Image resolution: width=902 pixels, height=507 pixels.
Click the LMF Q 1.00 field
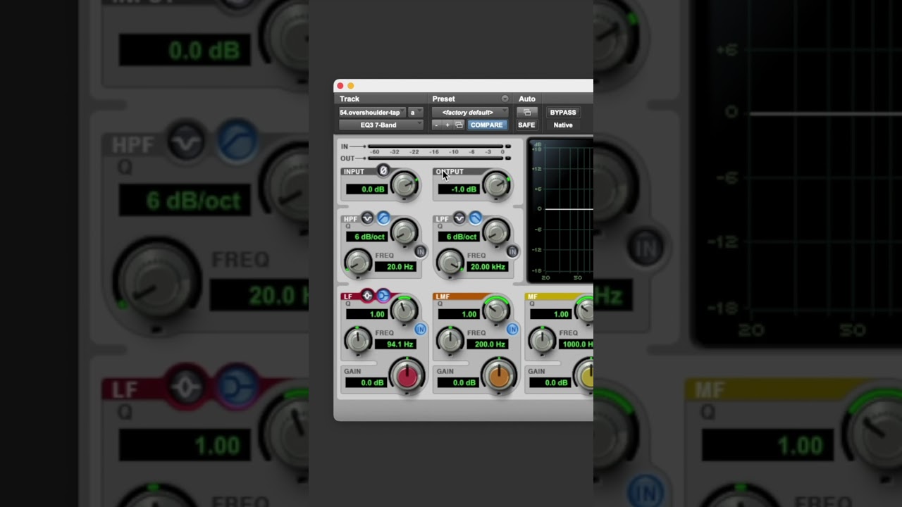459,315
